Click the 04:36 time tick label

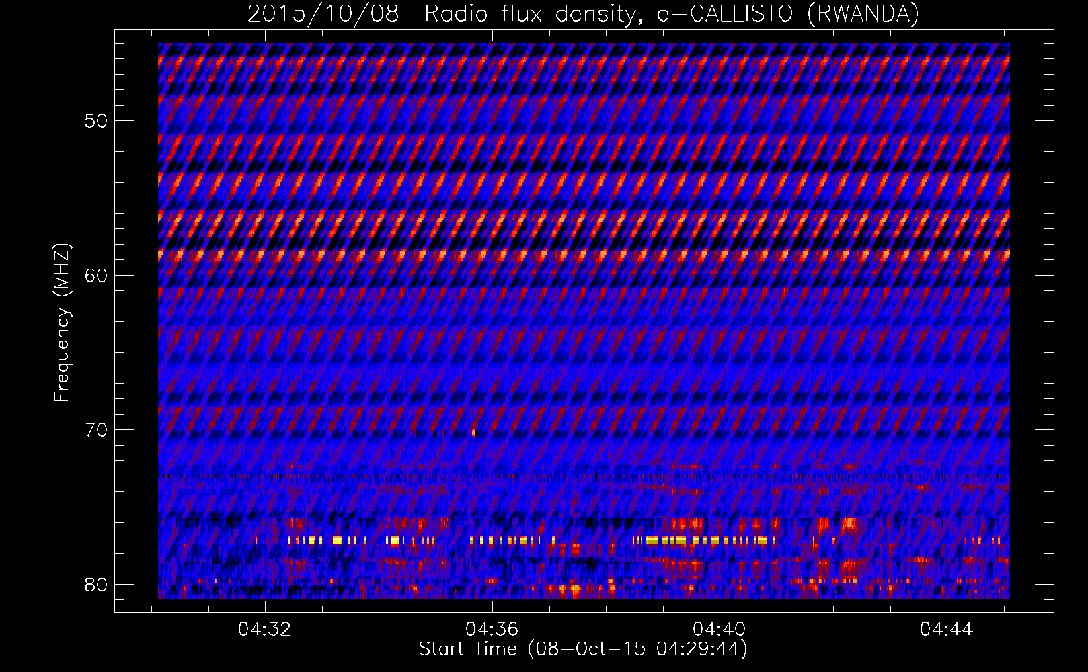tap(492, 630)
